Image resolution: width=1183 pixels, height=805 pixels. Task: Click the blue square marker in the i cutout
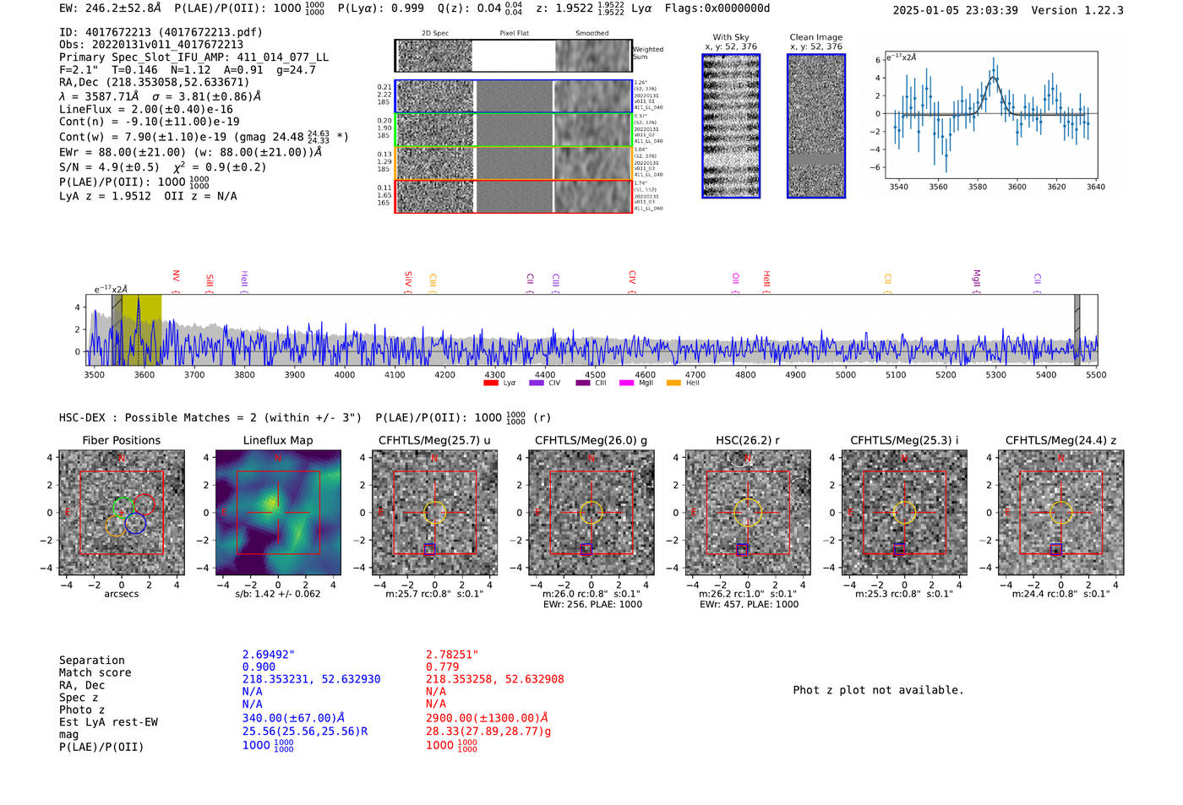(x=899, y=549)
